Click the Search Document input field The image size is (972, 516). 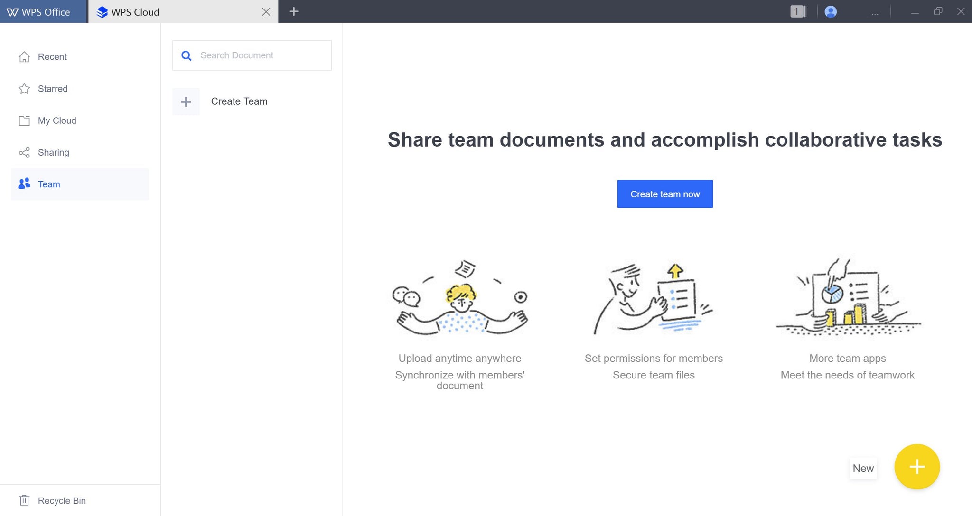click(252, 55)
